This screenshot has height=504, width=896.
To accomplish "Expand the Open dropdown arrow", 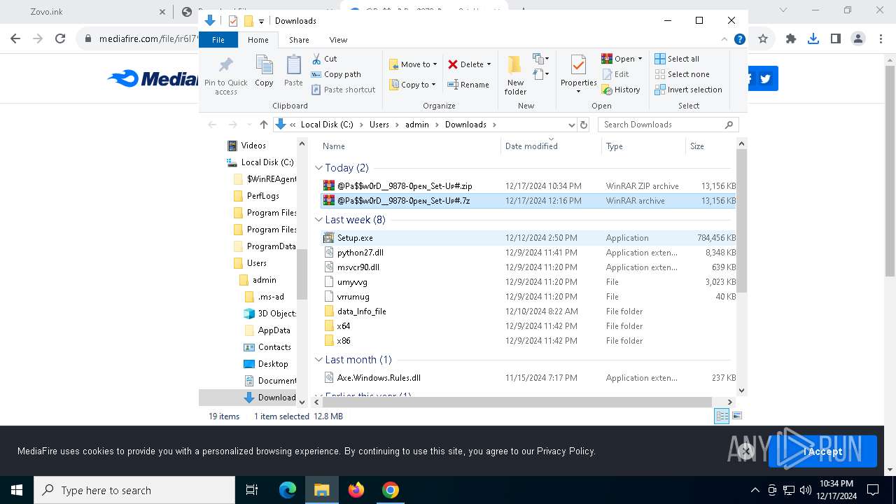I will coord(640,59).
